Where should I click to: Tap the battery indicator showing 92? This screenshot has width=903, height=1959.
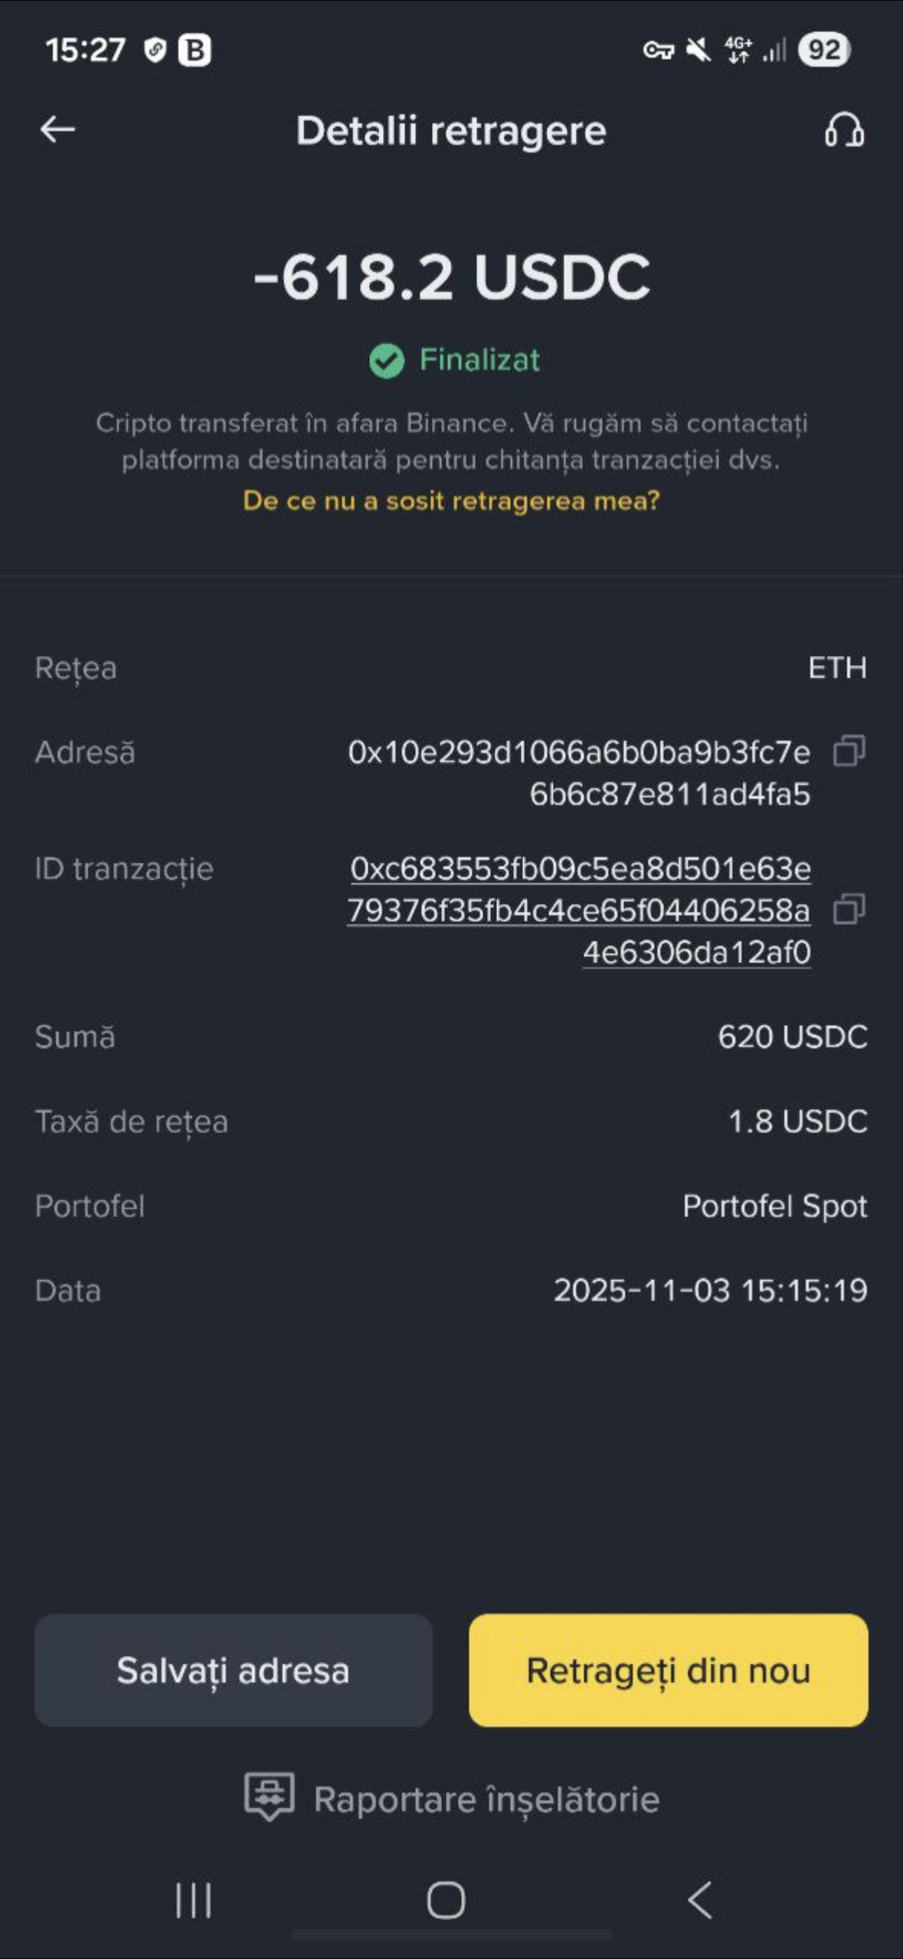[x=823, y=51]
